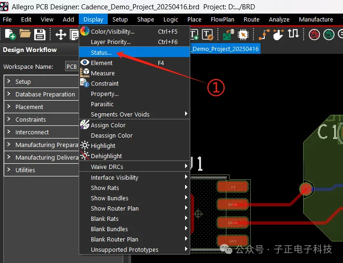343x263 pixels.
Task: Click the GND pad on component U1
Action: [x=233, y=241]
